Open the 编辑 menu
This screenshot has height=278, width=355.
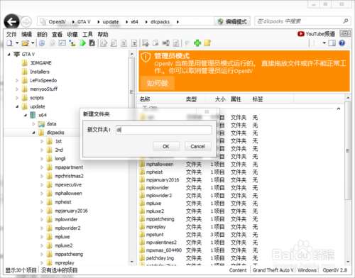coord(26,35)
